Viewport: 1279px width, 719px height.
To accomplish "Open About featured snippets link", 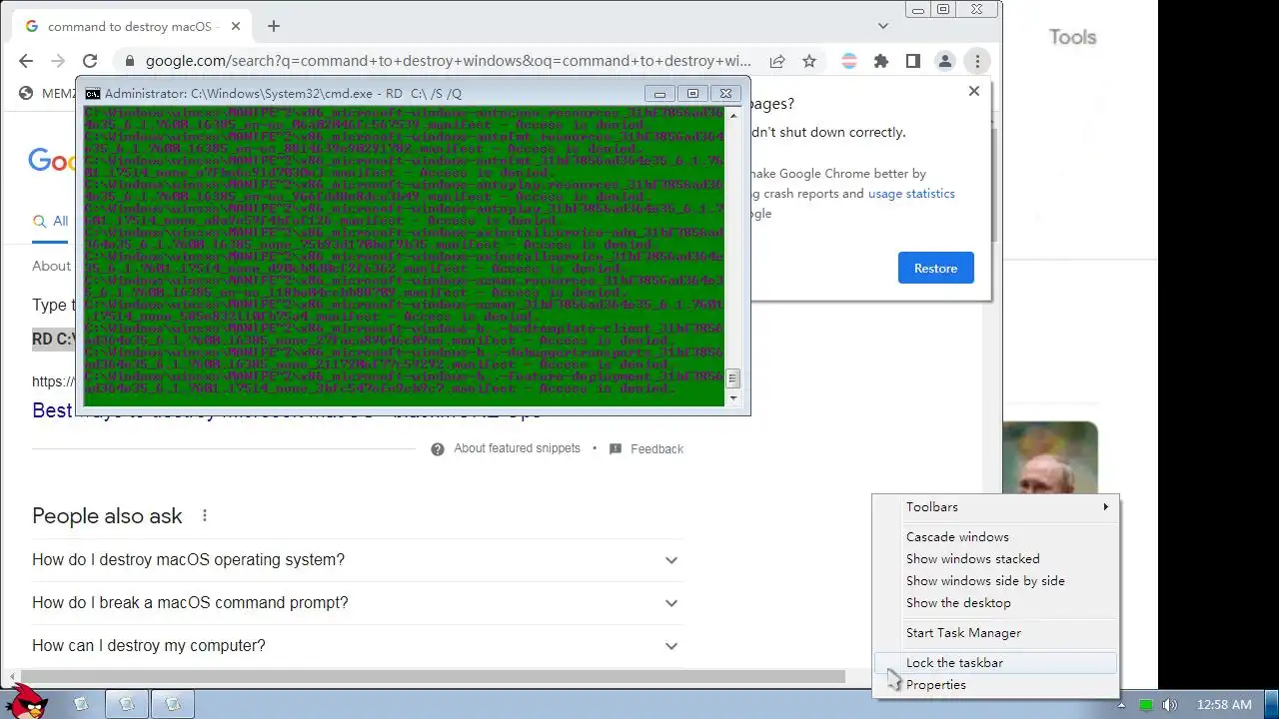I will click(517, 448).
